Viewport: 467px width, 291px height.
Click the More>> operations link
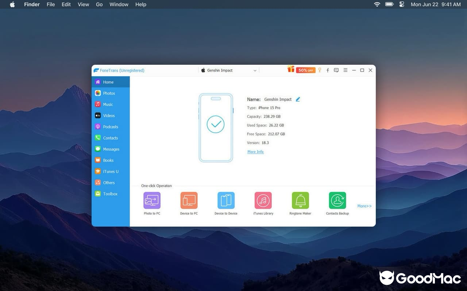(364, 206)
